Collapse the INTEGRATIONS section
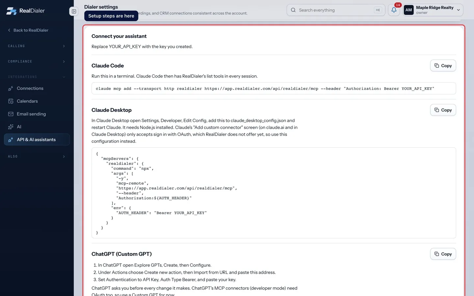Image resolution: width=474 pixels, height=296 pixels. pyautogui.click(x=37, y=77)
